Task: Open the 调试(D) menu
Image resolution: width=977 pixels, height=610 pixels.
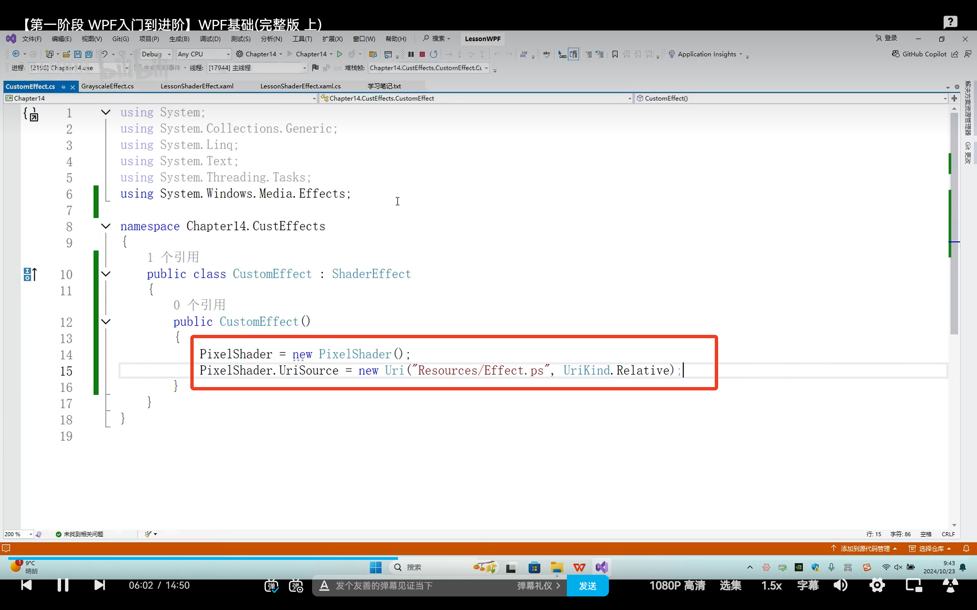Action: point(210,38)
